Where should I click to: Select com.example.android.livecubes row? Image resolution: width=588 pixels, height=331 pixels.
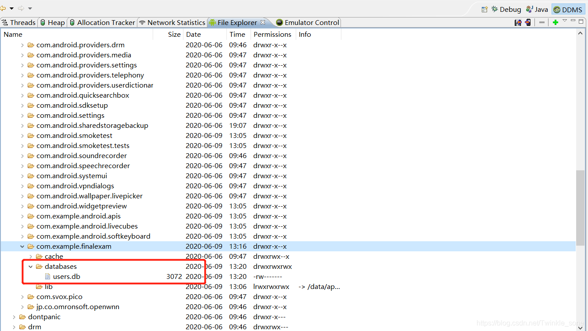288,226
